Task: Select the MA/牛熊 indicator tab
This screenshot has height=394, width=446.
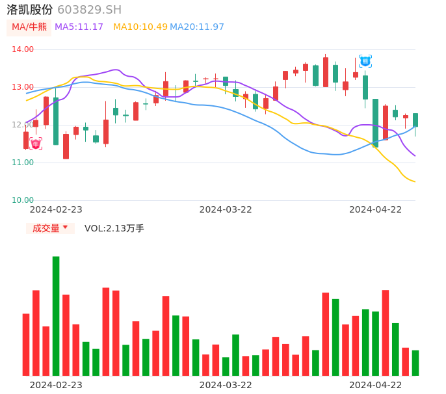Action: coord(29,27)
